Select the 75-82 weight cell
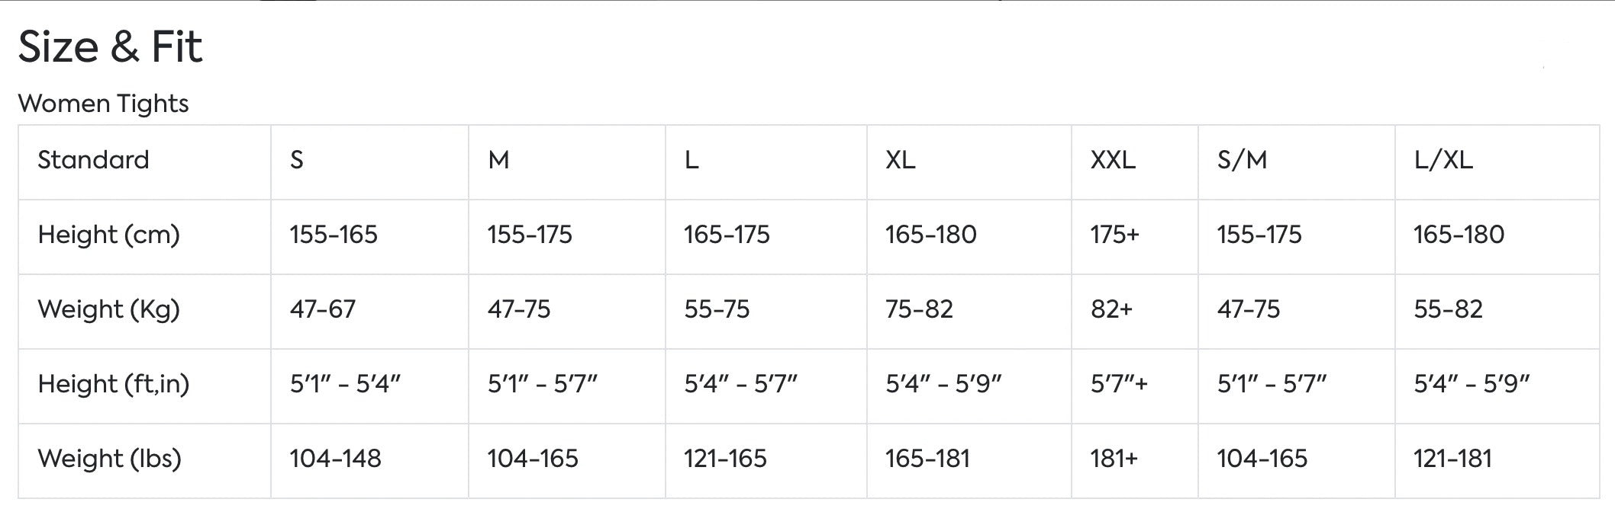Viewport: 1615px width, 528px height. coord(919,309)
